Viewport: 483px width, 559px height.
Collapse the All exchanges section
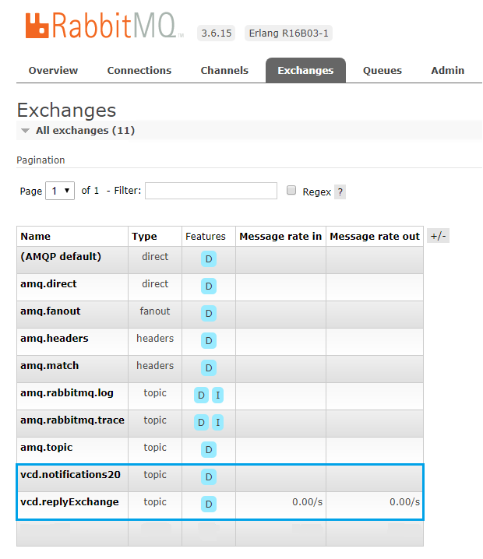(26, 131)
